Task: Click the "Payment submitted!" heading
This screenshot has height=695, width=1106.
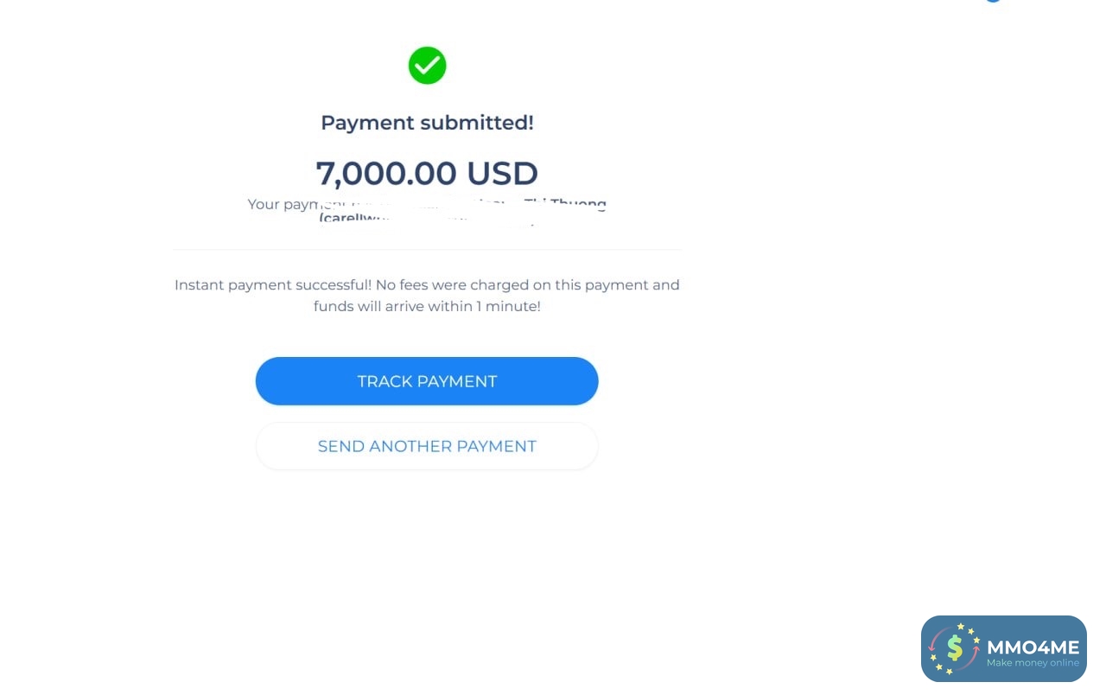Action: tap(427, 123)
